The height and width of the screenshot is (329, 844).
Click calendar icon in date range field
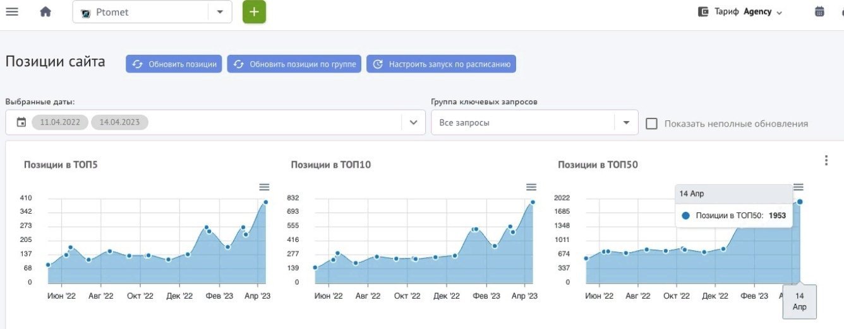(21, 122)
